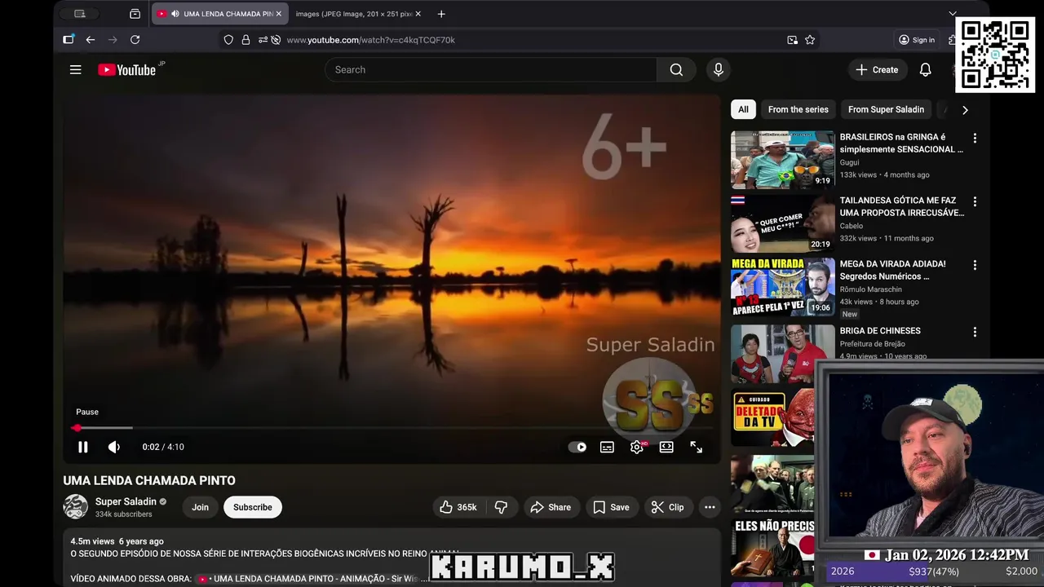Open the player settings gear
Viewport: 1044px width, 587px height.
pos(637,447)
